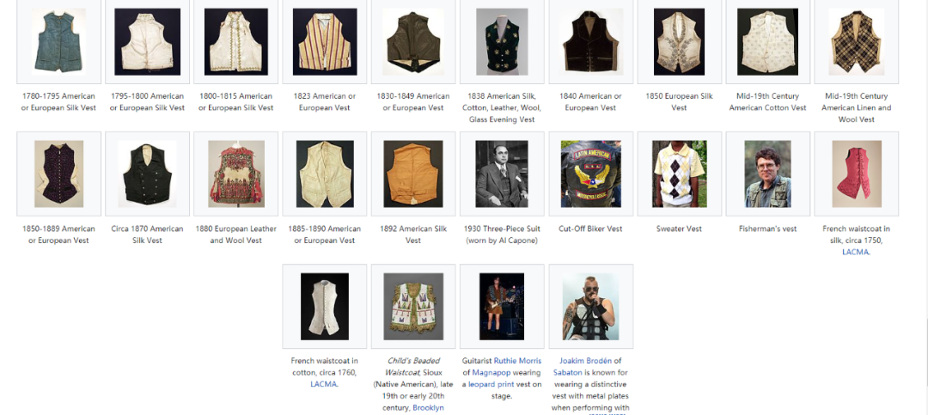View the 1800-1815 Silk Vest image
This screenshot has width=928, height=415.
[236, 41]
